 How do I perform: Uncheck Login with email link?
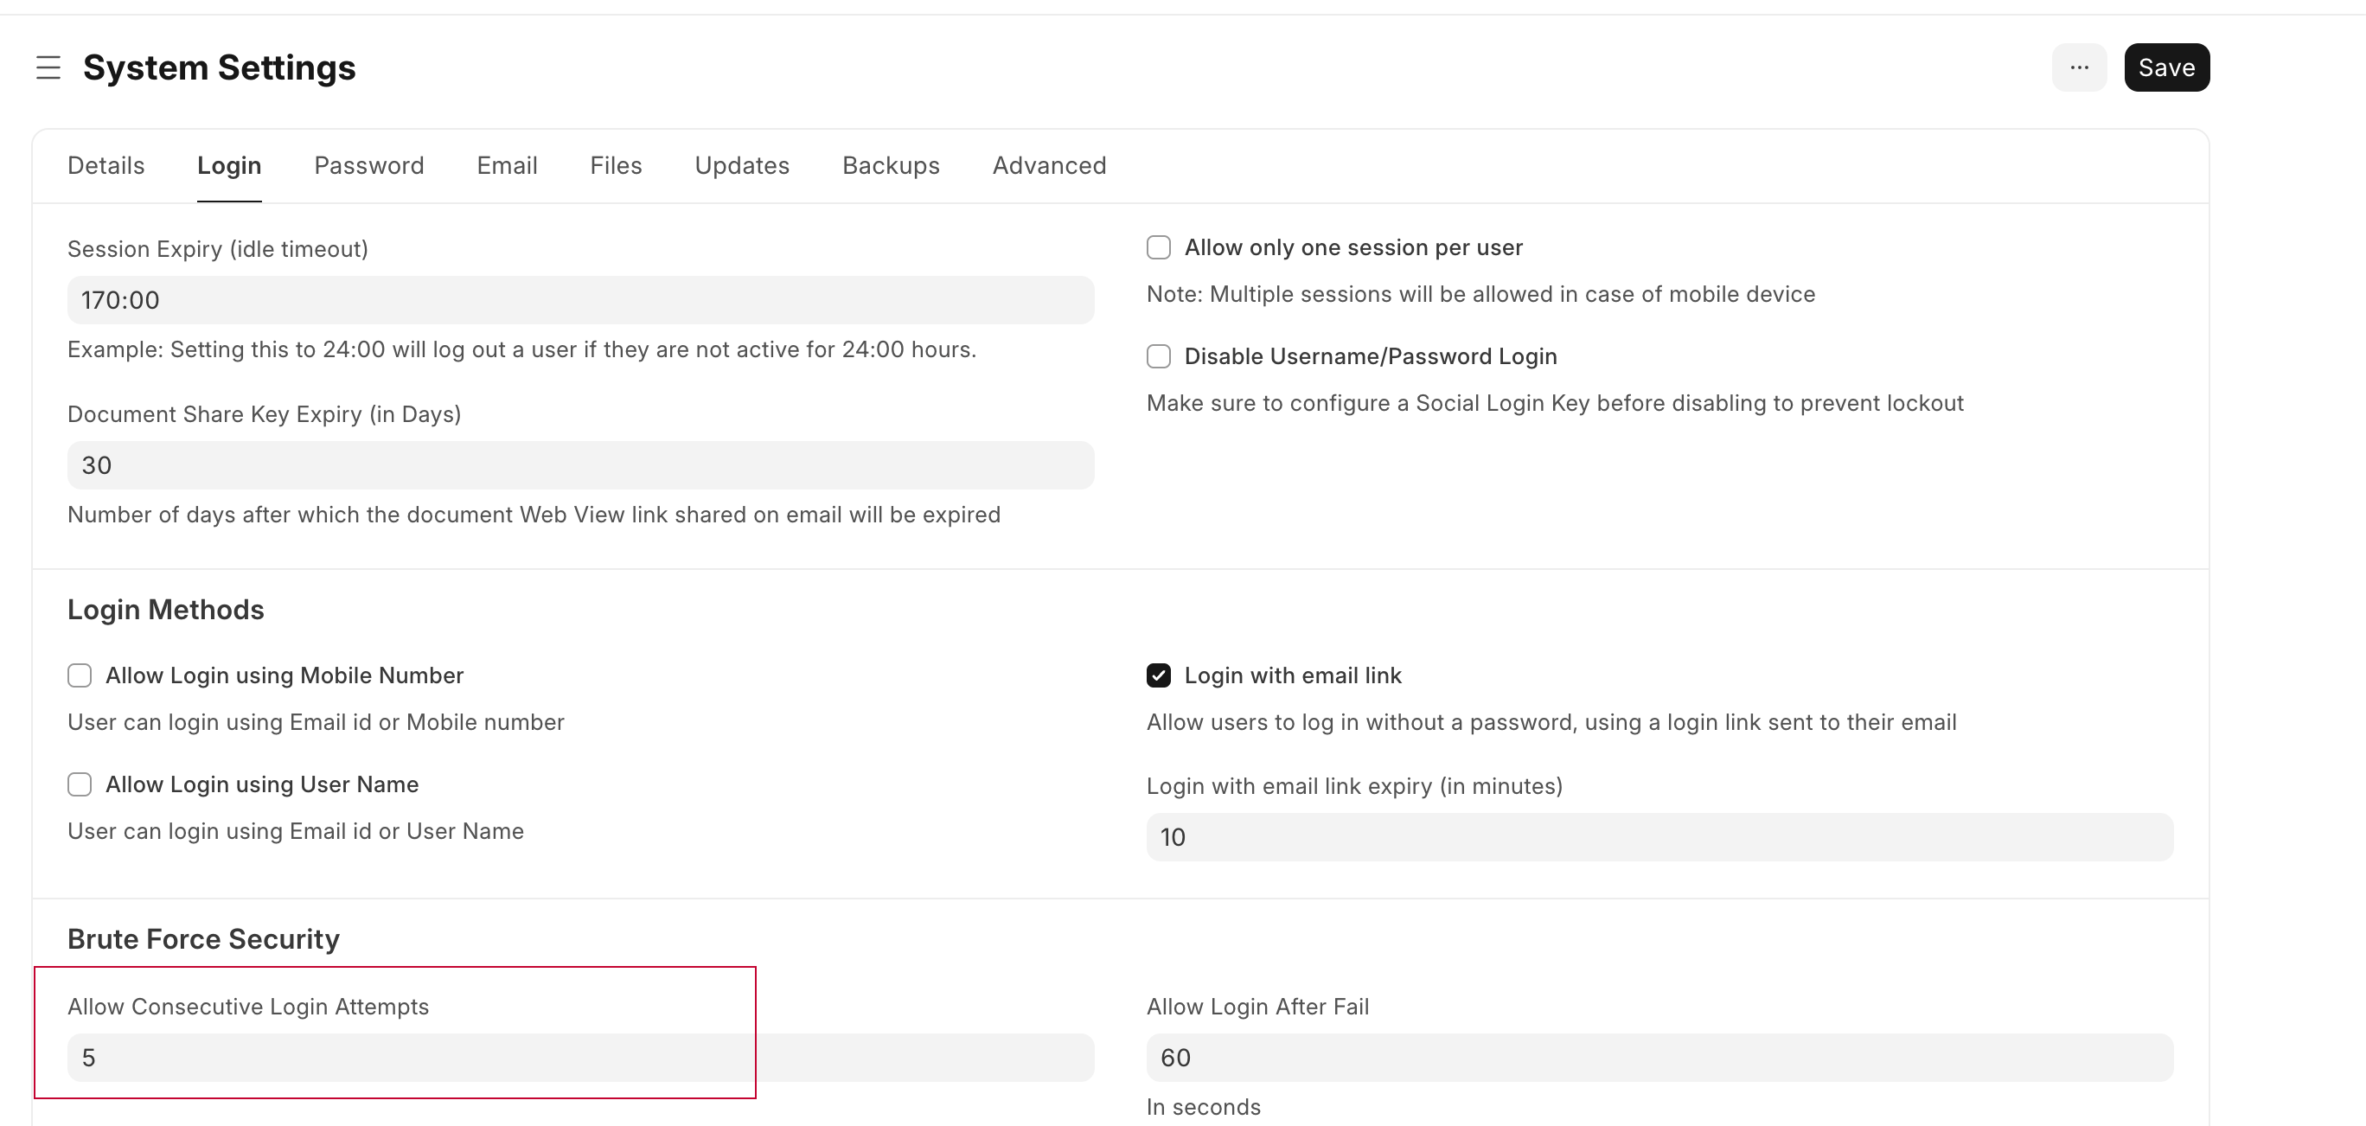1158,676
